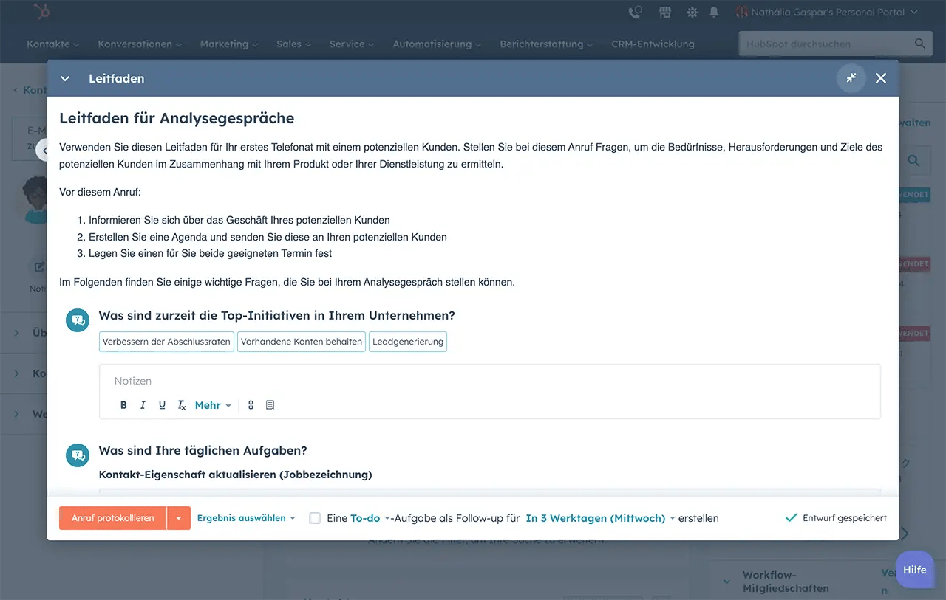This screenshot has width=946, height=600.
Task: Collapse the Leitfaden panel with header chevron
Action: click(x=65, y=78)
